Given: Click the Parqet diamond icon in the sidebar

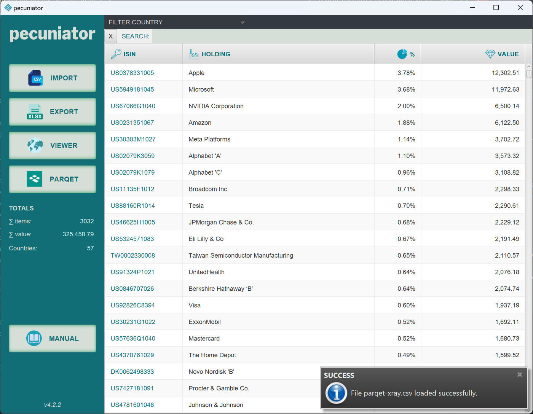Looking at the screenshot, I should tap(35, 179).
